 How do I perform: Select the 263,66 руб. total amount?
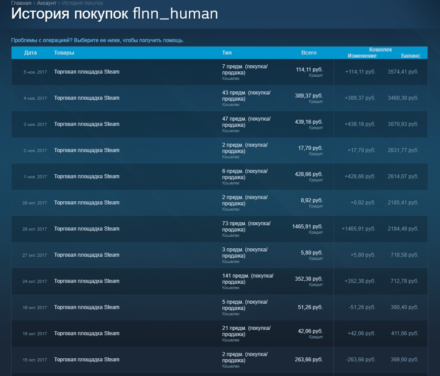[309, 360]
